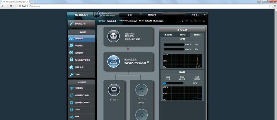
Task: Open USB application puzzle-piece item
Action: pos(81,67)
